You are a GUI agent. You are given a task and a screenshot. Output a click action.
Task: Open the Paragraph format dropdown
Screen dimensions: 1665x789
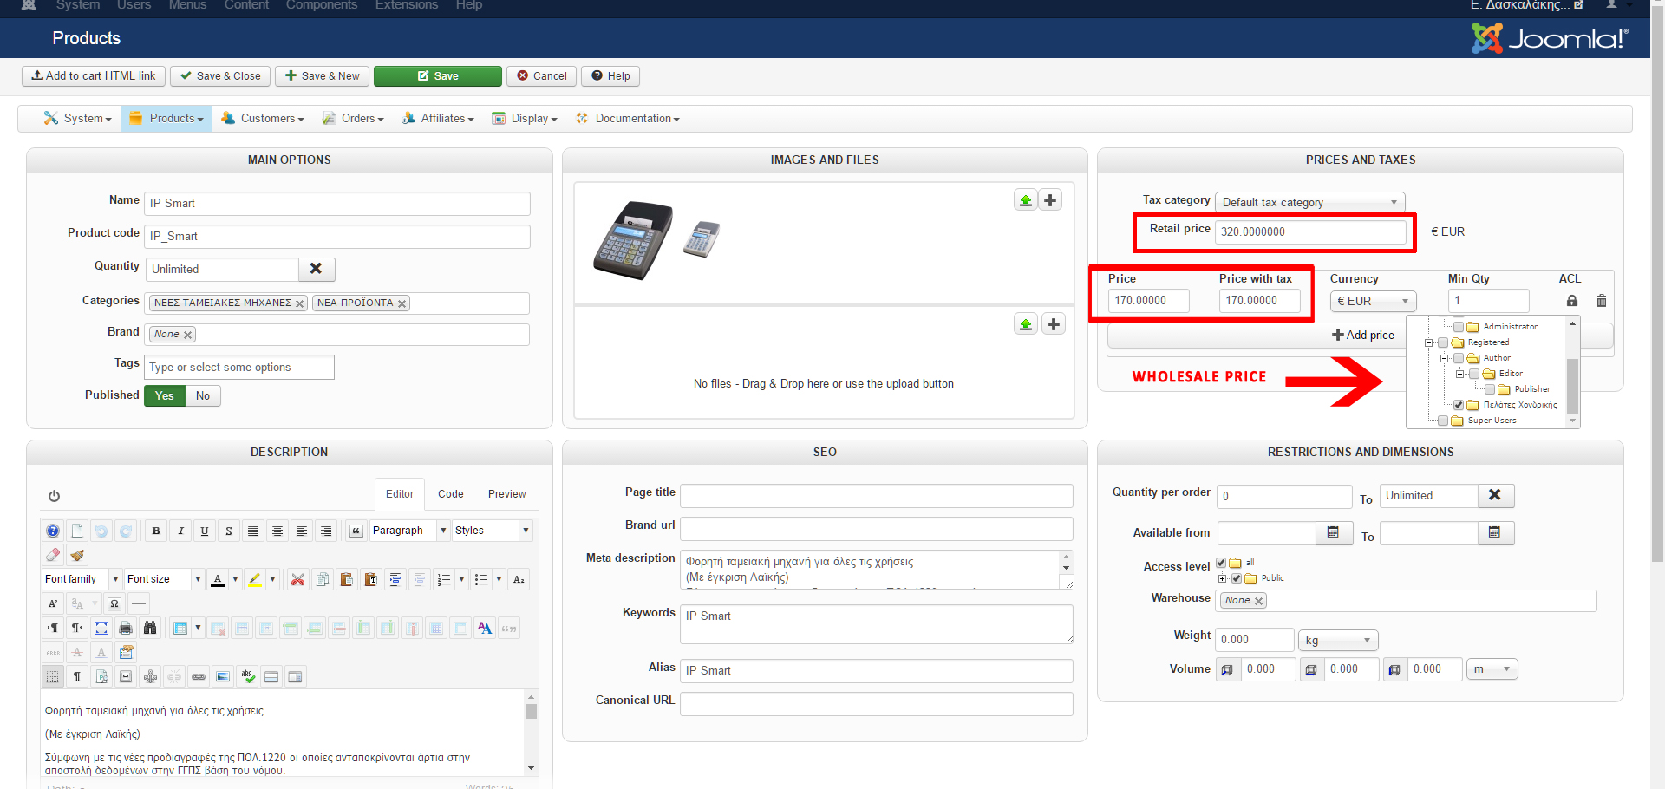(x=409, y=531)
